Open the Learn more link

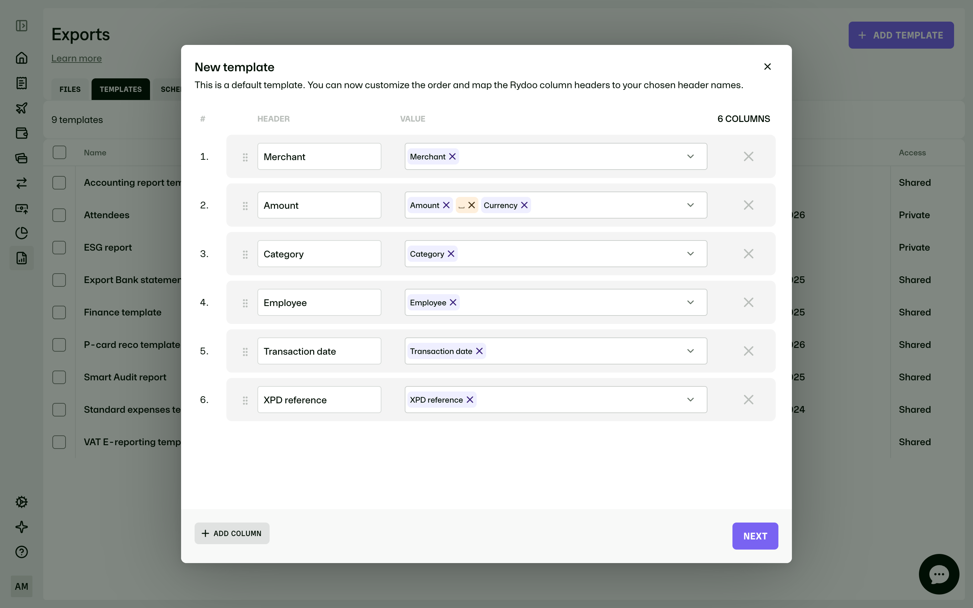pyautogui.click(x=76, y=58)
